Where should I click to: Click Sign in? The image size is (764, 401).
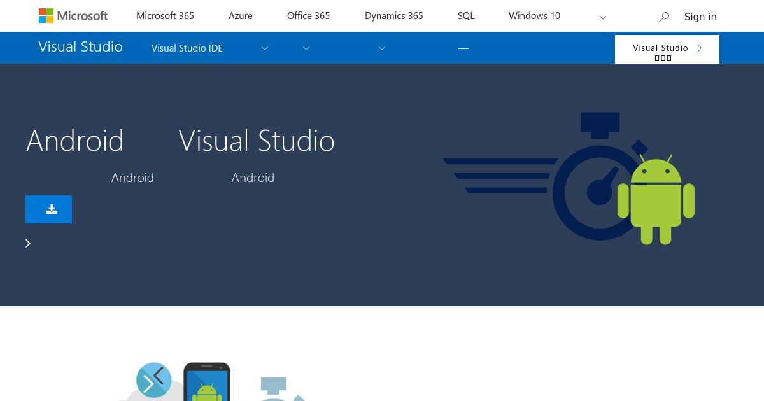700,17
